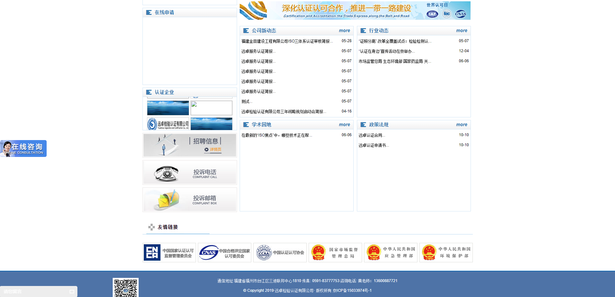This screenshot has height=297, width=615.
Task: Open the ISO focus article in academic garden
Action: [x=277, y=135]
